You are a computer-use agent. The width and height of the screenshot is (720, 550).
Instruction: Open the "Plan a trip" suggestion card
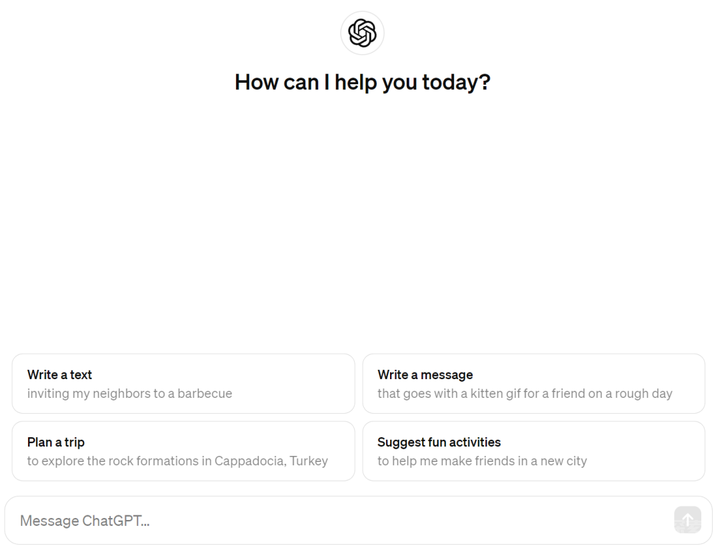183,451
